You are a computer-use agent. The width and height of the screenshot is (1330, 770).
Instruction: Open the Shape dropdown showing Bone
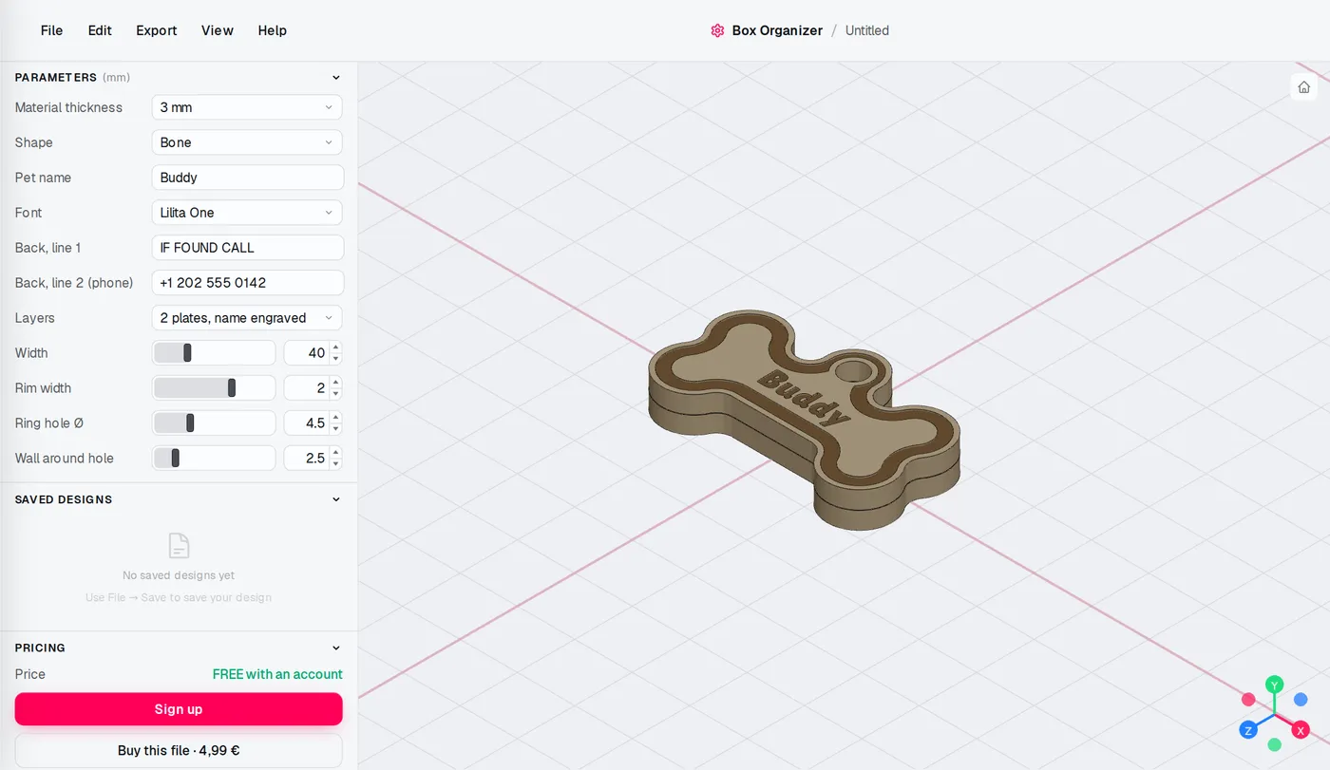pos(247,142)
